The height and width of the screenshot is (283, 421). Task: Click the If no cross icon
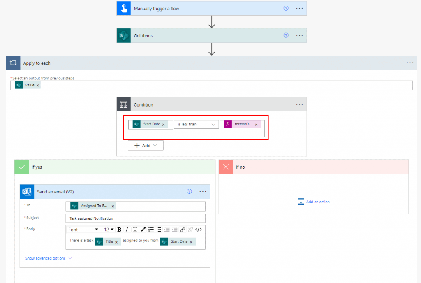click(x=226, y=167)
